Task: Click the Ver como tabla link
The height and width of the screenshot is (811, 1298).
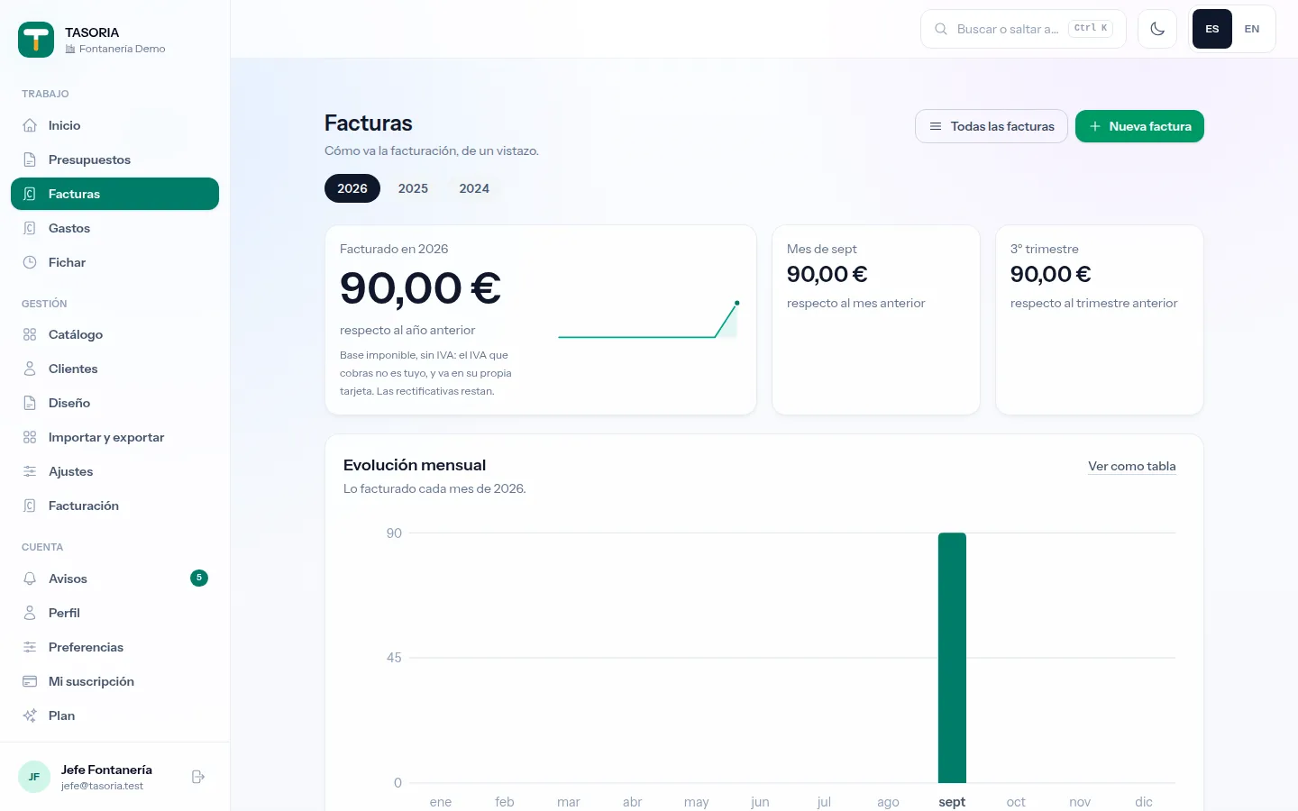Action: [x=1132, y=466]
